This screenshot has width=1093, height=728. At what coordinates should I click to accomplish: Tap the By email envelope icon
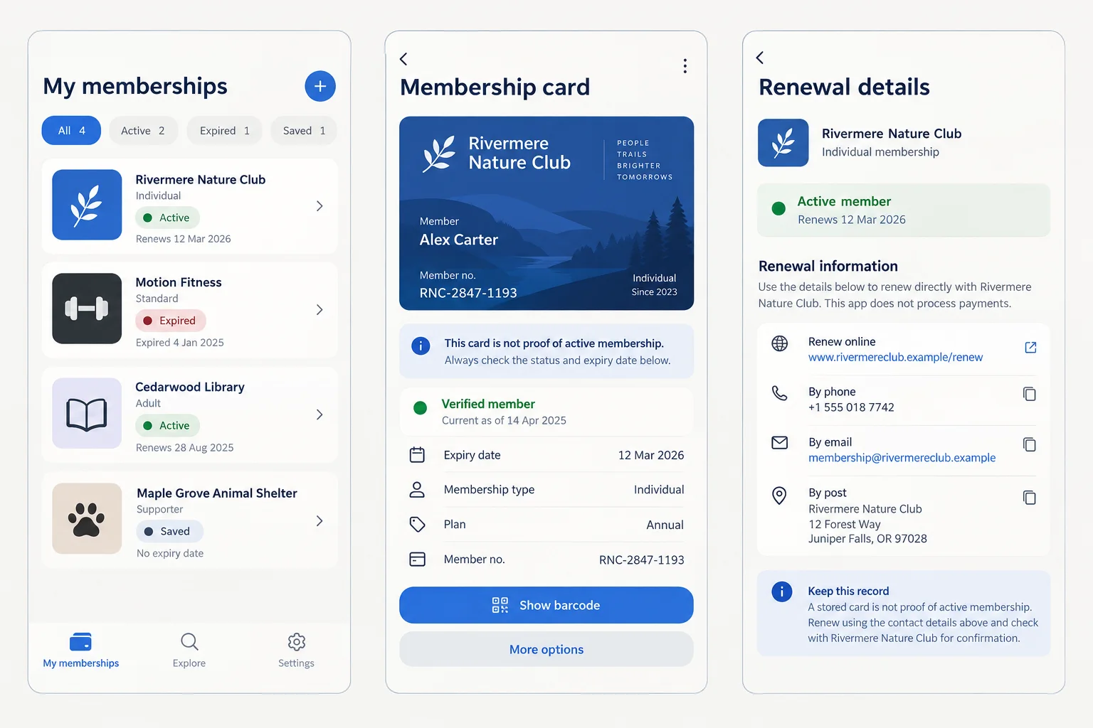click(780, 443)
